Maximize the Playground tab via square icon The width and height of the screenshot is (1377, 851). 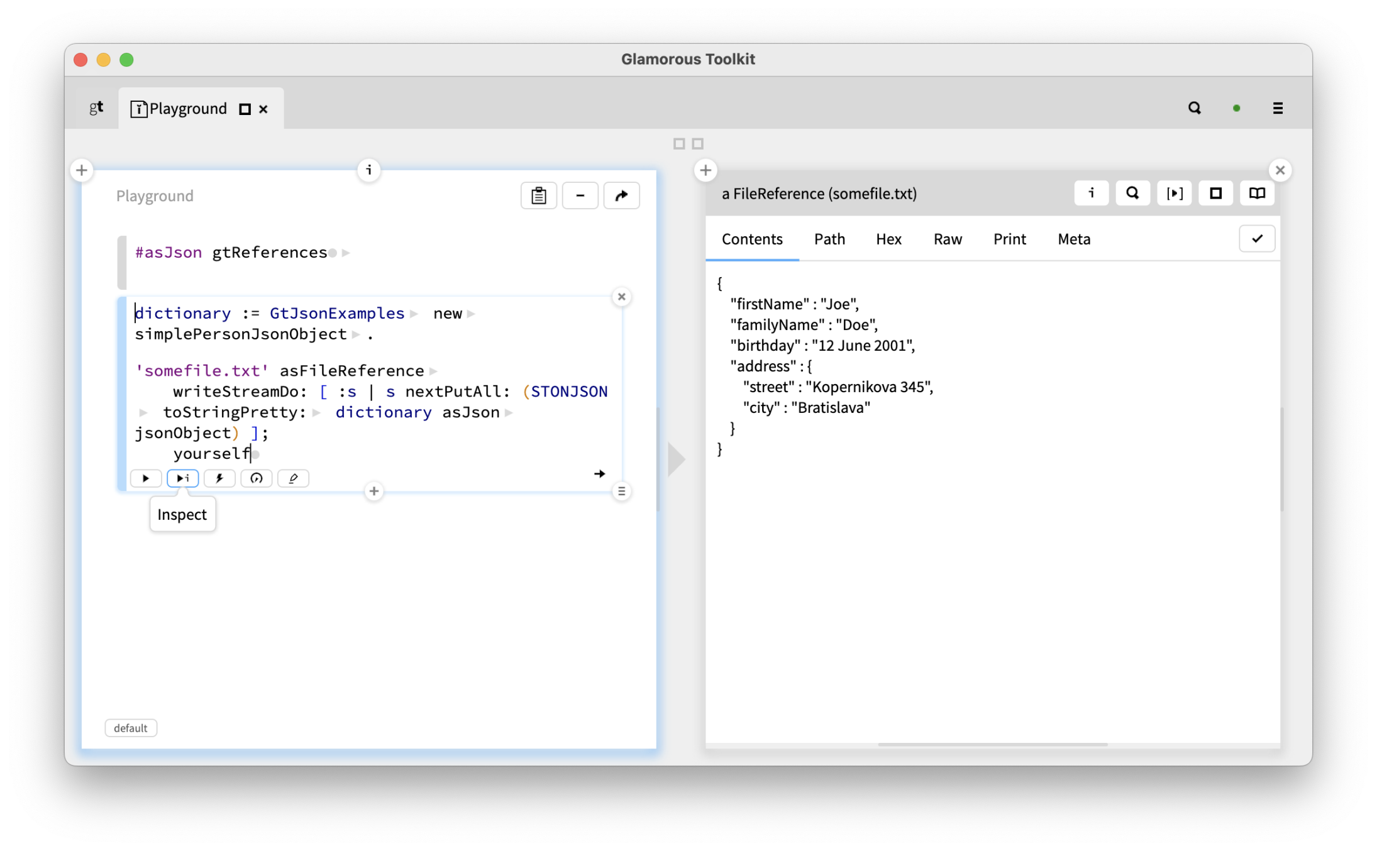[x=245, y=109]
